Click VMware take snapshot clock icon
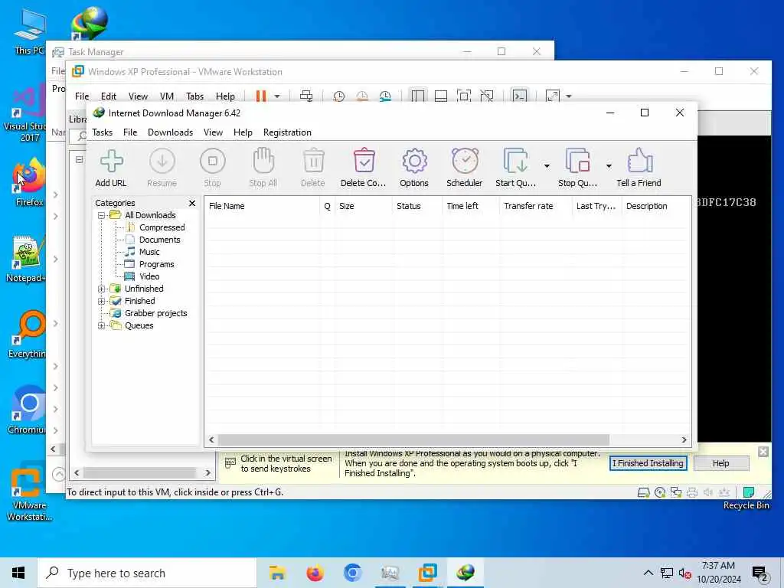 click(x=338, y=96)
